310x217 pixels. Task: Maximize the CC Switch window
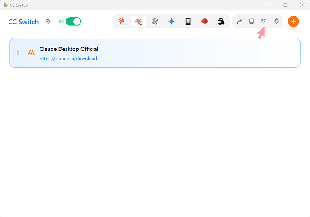click(x=285, y=5)
